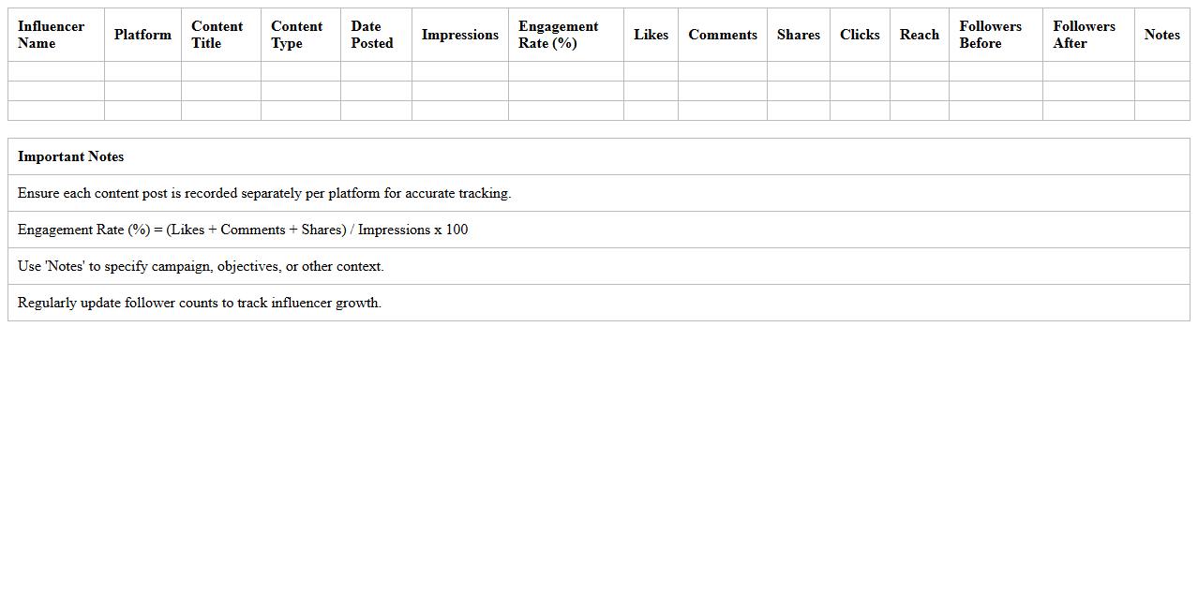Select the Platform column header
Image resolution: width=1198 pixels, height=609 pixels.
(x=142, y=35)
